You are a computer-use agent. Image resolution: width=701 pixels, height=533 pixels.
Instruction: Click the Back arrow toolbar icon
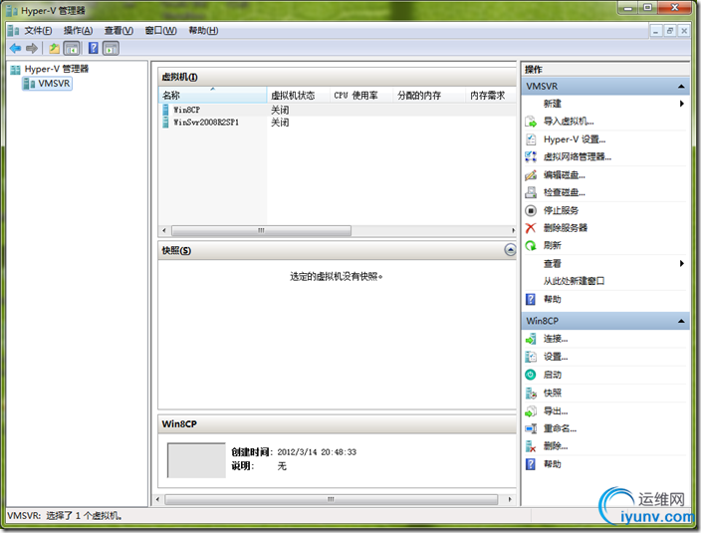[15, 48]
